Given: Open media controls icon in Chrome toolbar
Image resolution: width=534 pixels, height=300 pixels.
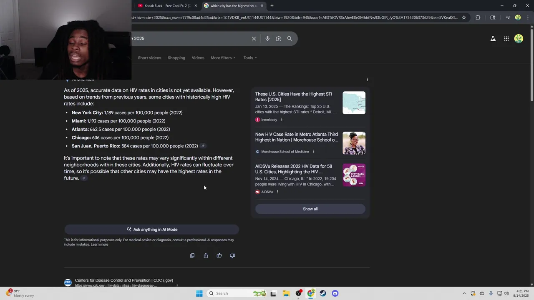Looking at the screenshot, I should (508, 17).
